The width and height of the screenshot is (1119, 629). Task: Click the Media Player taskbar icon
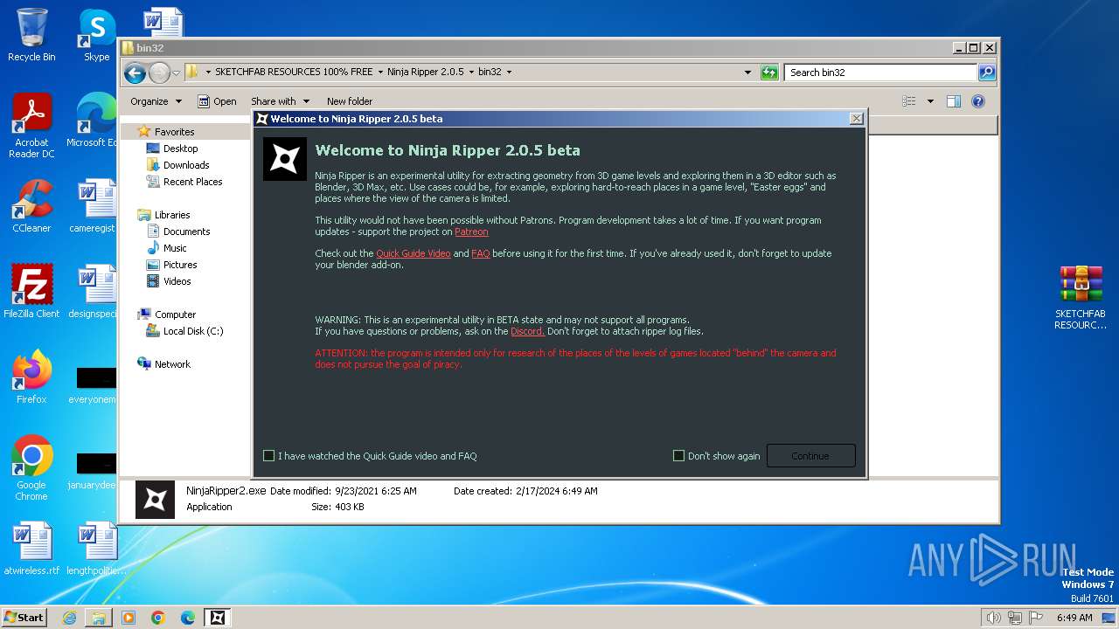129,618
